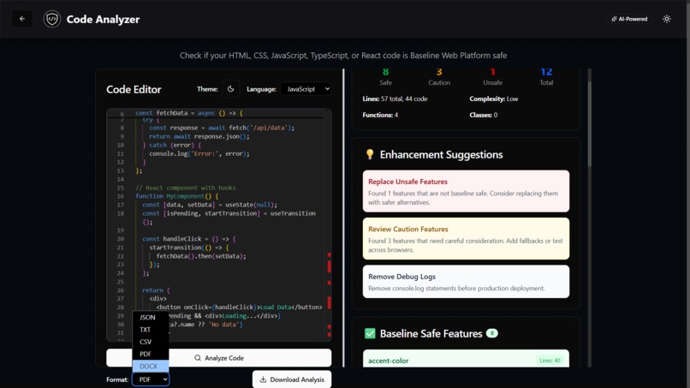The width and height of the screenshot is (690, 388).
Task: Toggle the editor theme moon button
Action: pos(230,89)
